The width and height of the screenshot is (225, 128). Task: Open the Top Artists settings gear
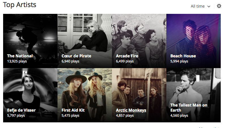(x=219, y=6)
